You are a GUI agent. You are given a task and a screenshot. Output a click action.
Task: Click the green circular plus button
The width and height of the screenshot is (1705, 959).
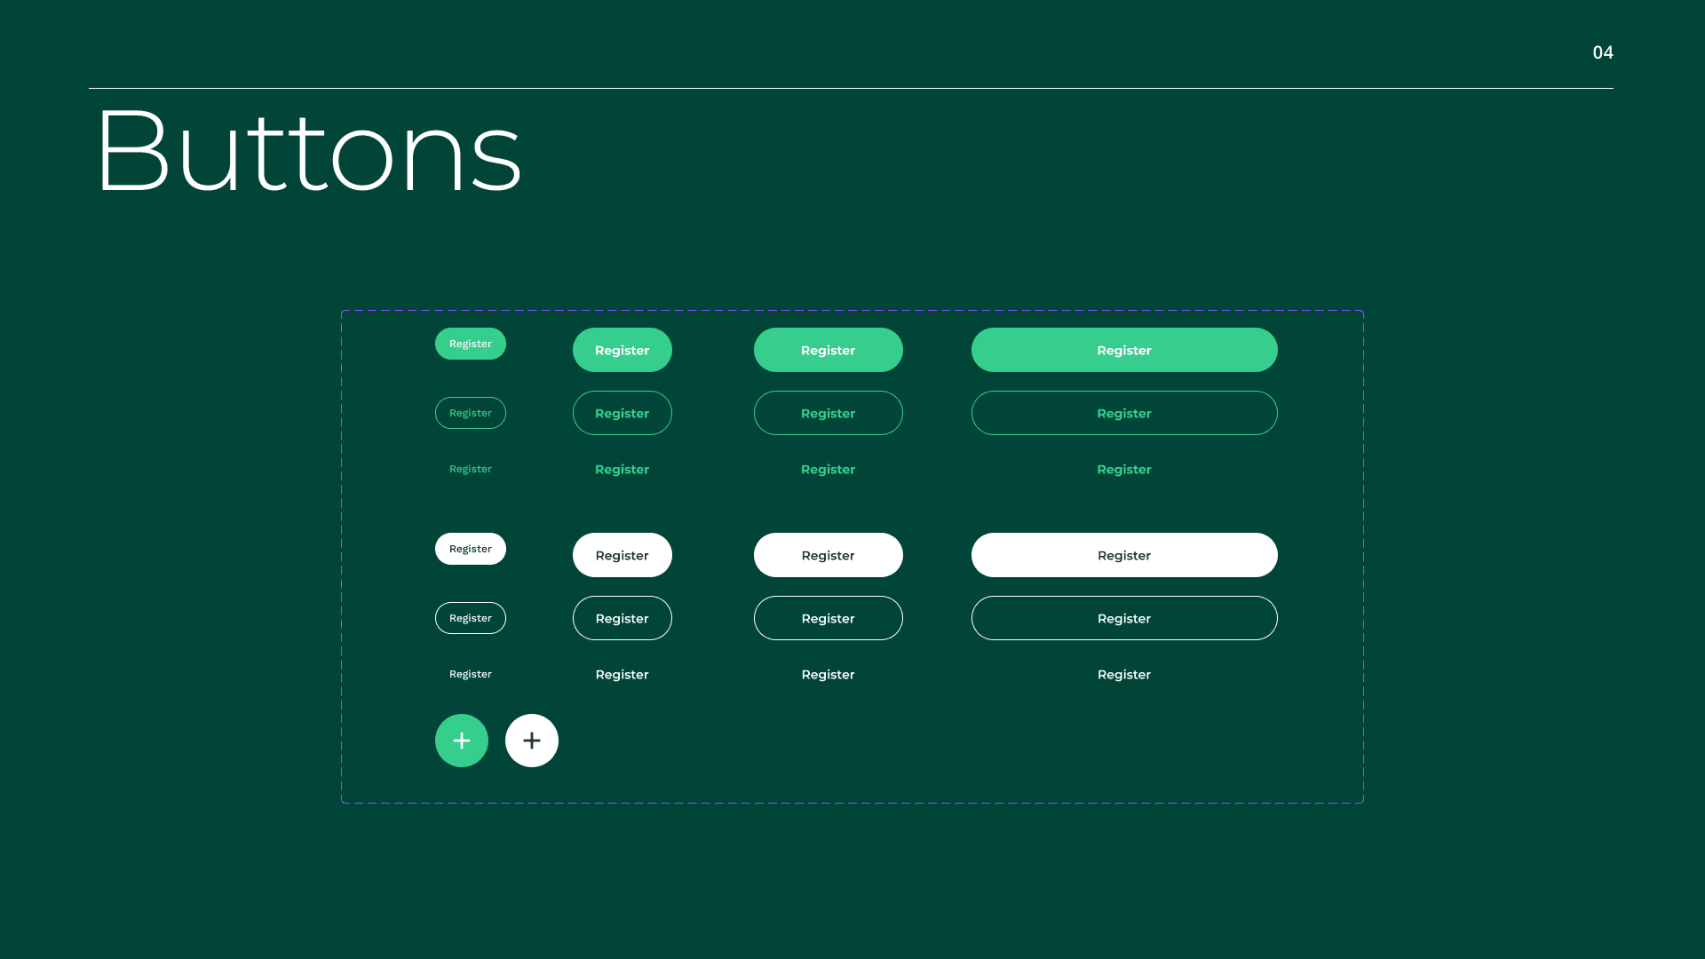[x=462, y=741]
